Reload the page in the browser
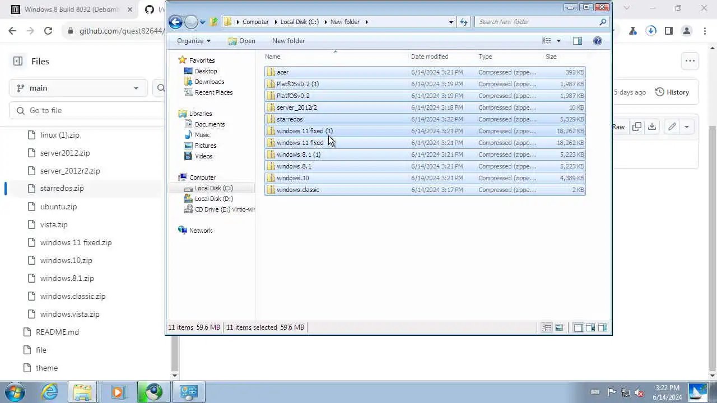The height and width of the screenshot is (403, 717). tap(48, 31)
